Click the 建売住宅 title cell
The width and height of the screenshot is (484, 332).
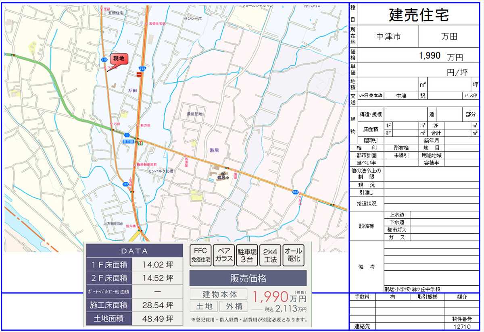pyautogui.click(x=418, y=15)
